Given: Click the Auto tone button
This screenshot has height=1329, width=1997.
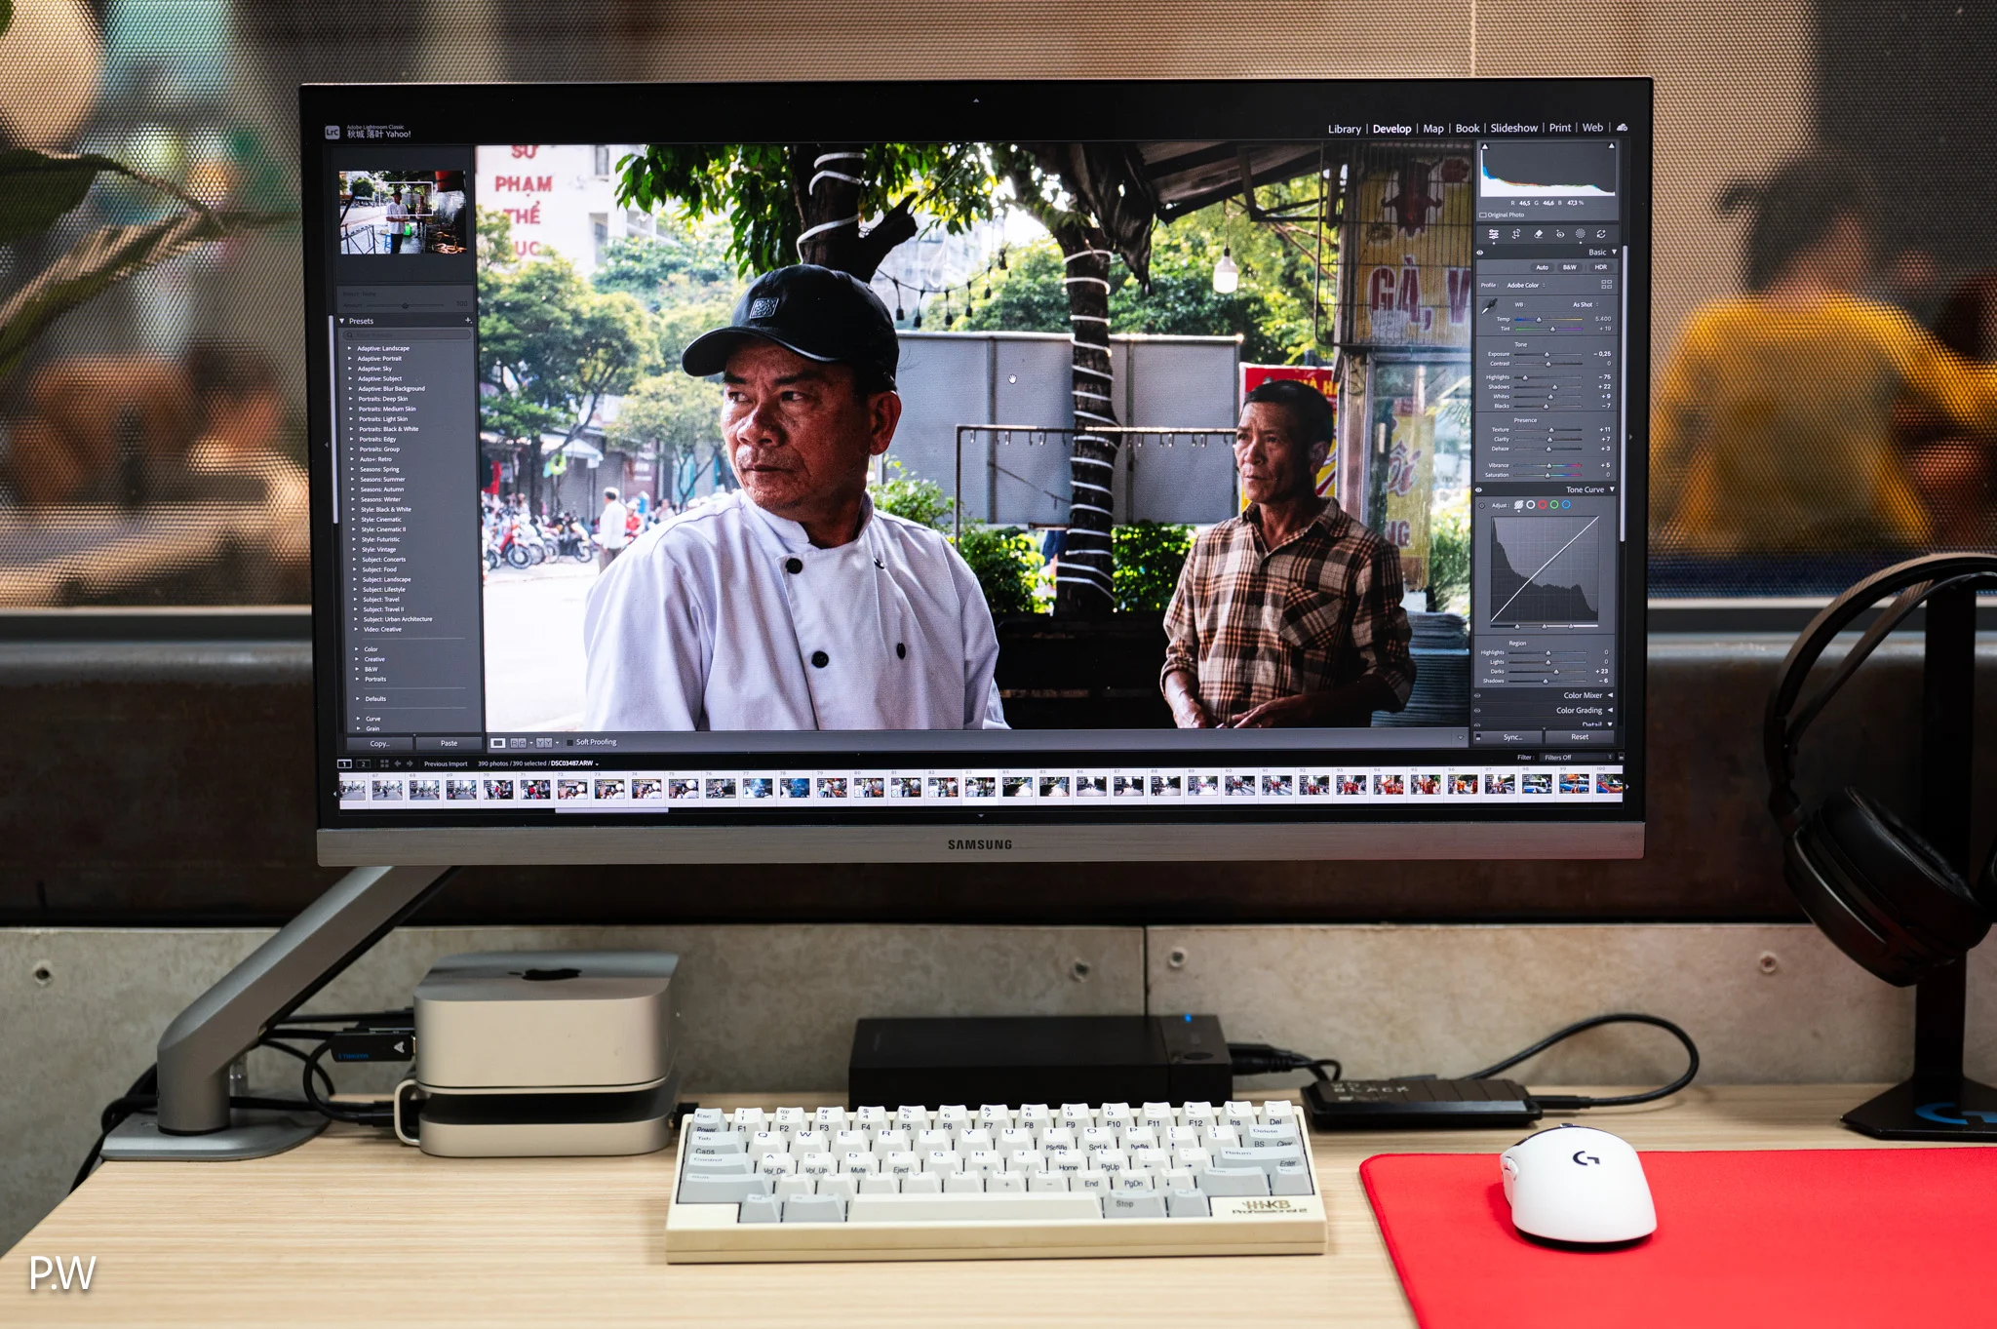Looking at the screenshot, I should tap(1542, 267).
